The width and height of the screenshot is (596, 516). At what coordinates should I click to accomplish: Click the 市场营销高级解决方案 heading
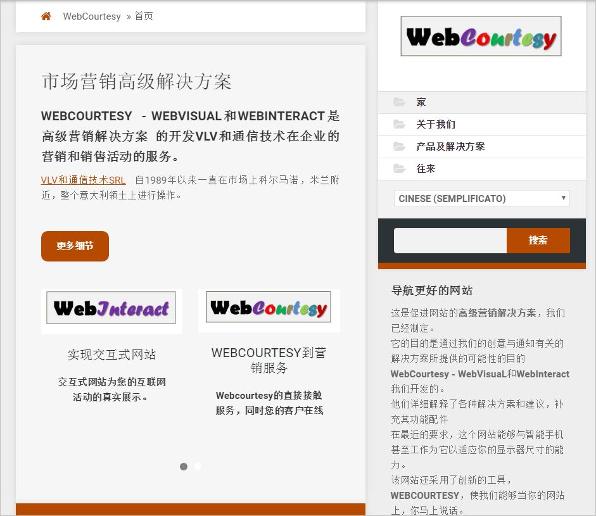click(136, 82)
